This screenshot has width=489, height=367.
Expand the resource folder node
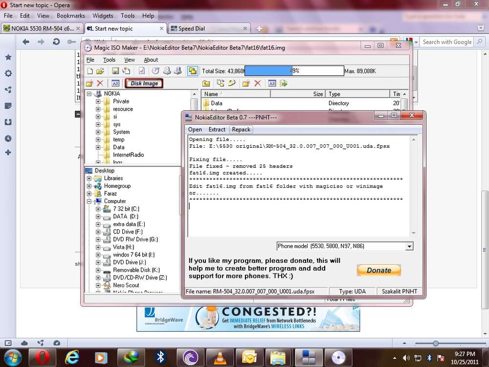(x=98, y=109)
